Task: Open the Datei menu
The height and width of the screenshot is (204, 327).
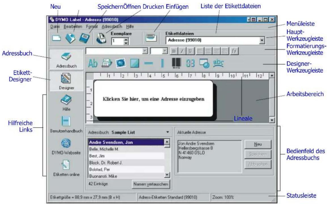Action: click(55, 27)
